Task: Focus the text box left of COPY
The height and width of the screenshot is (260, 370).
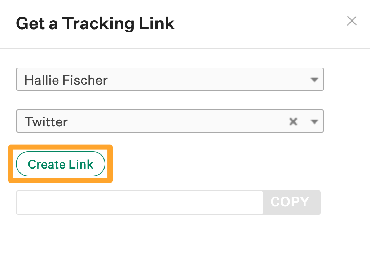Action: click(x=140, y=202)
